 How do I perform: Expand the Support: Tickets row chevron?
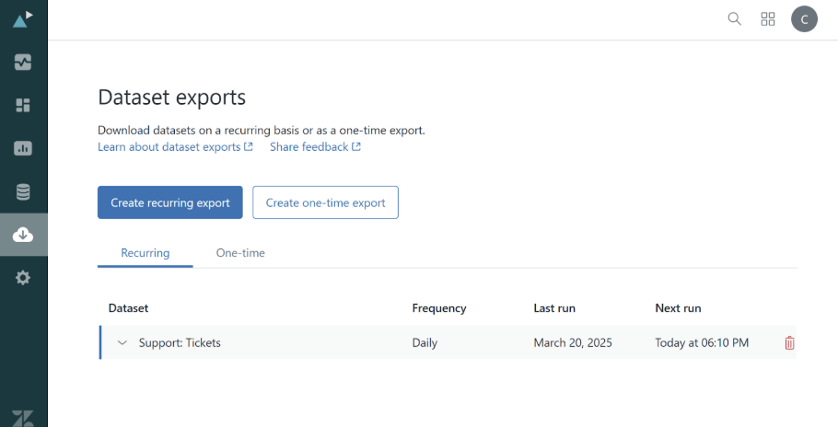click(x=122, y=342)
